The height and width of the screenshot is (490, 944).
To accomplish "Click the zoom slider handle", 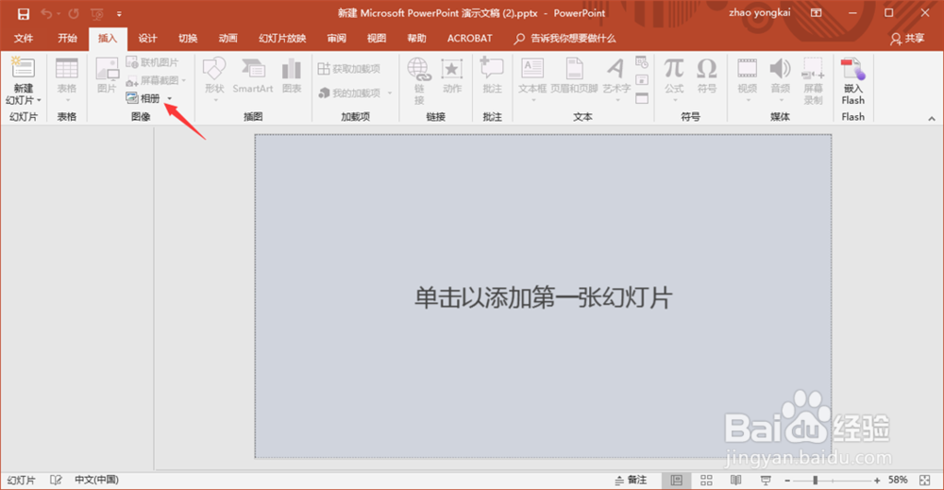I will (x=816, y=481).
